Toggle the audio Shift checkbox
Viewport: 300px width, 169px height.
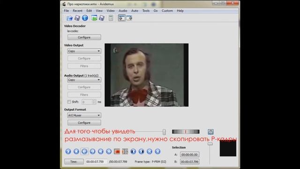click(x=69, y=102)
